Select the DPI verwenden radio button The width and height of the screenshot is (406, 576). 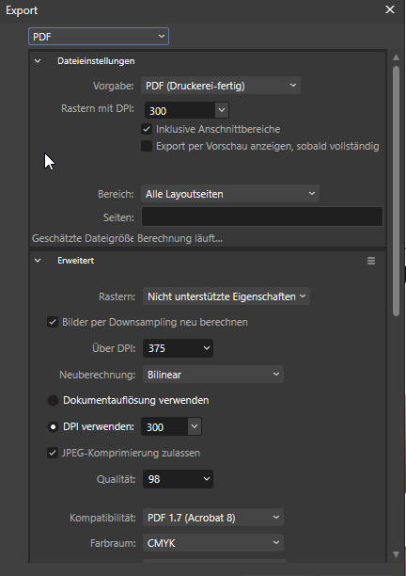54,427
